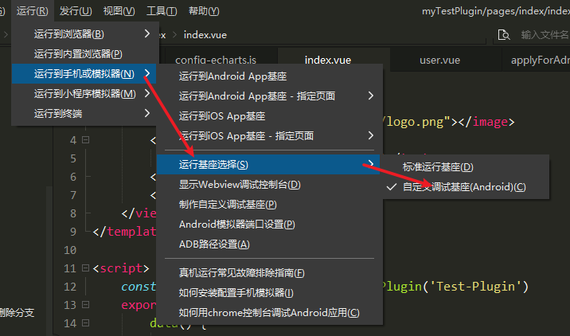The image size is (570, 336).
Task: Collapse script fold at line 11
Action: coord(85,268)
